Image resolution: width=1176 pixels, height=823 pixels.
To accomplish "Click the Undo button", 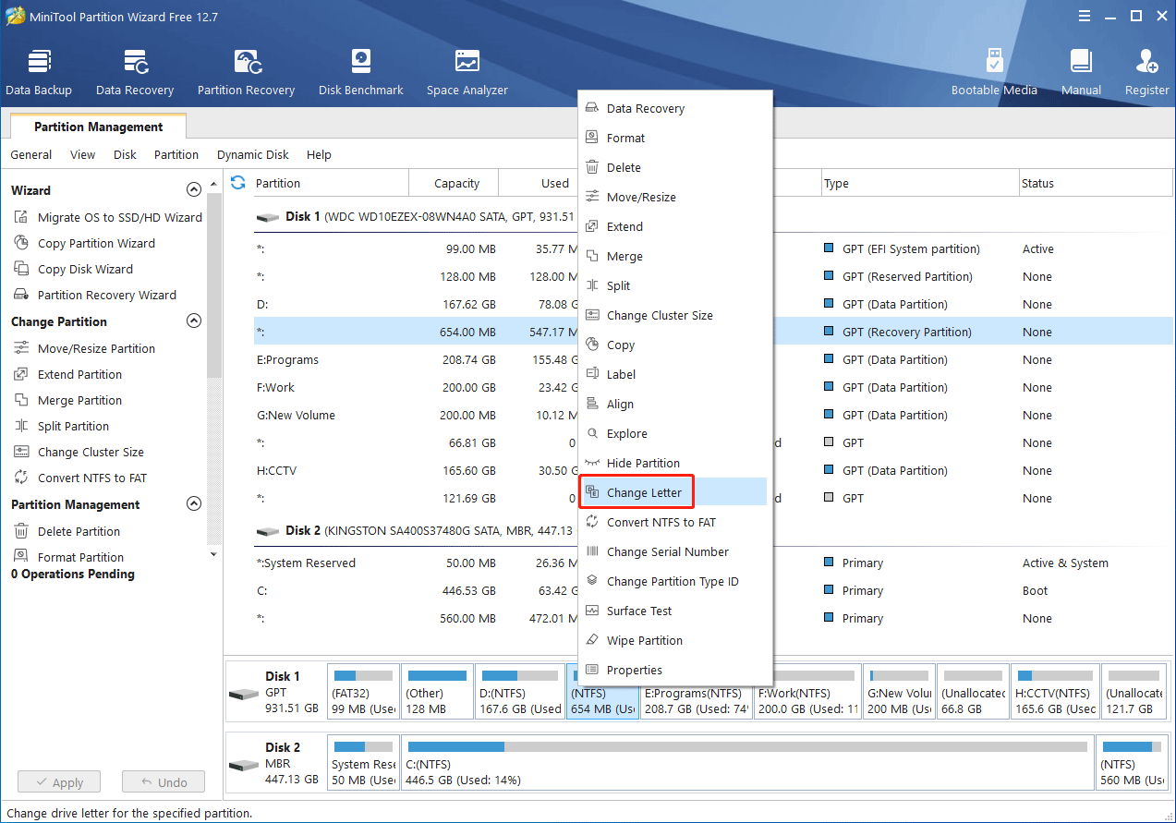I will [164, 782].
